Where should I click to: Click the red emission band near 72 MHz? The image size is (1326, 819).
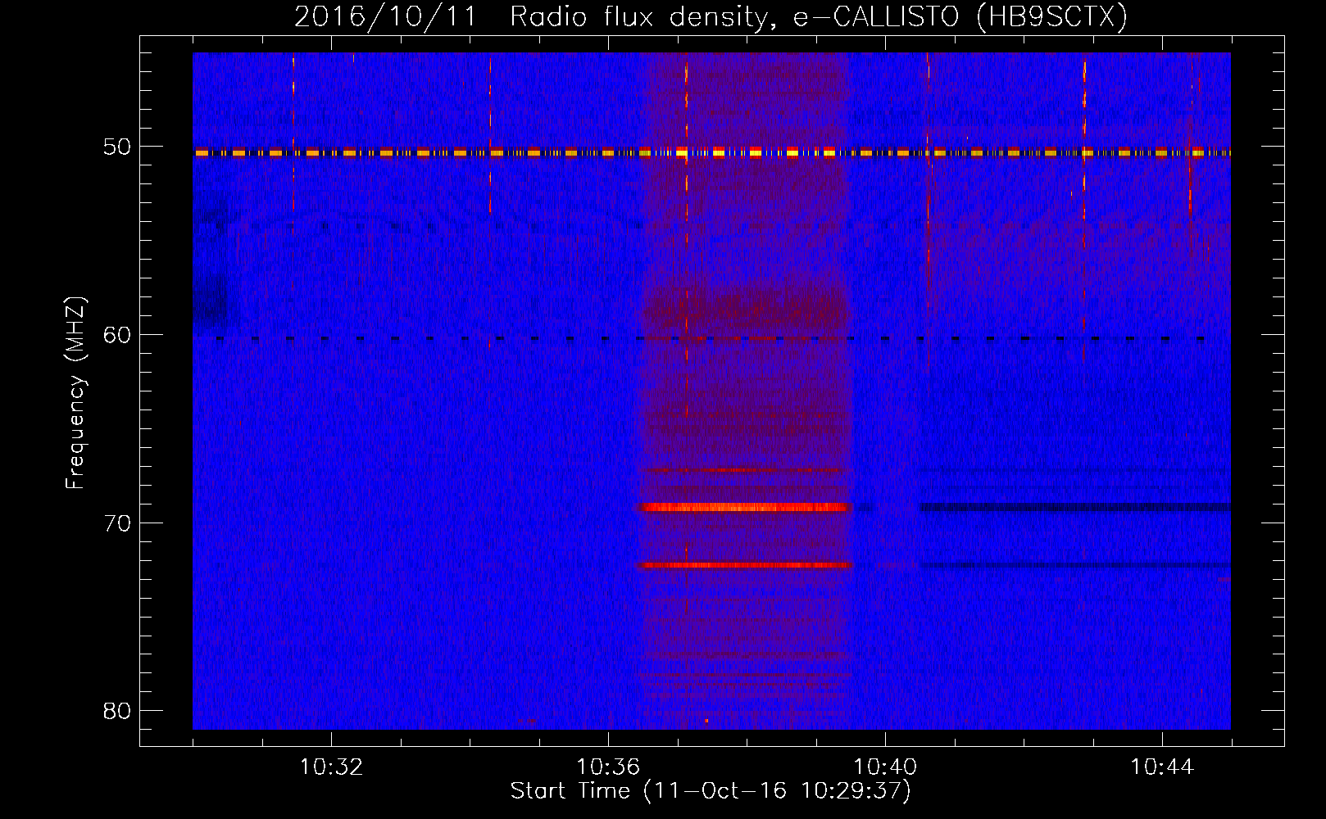click(746, 565)
